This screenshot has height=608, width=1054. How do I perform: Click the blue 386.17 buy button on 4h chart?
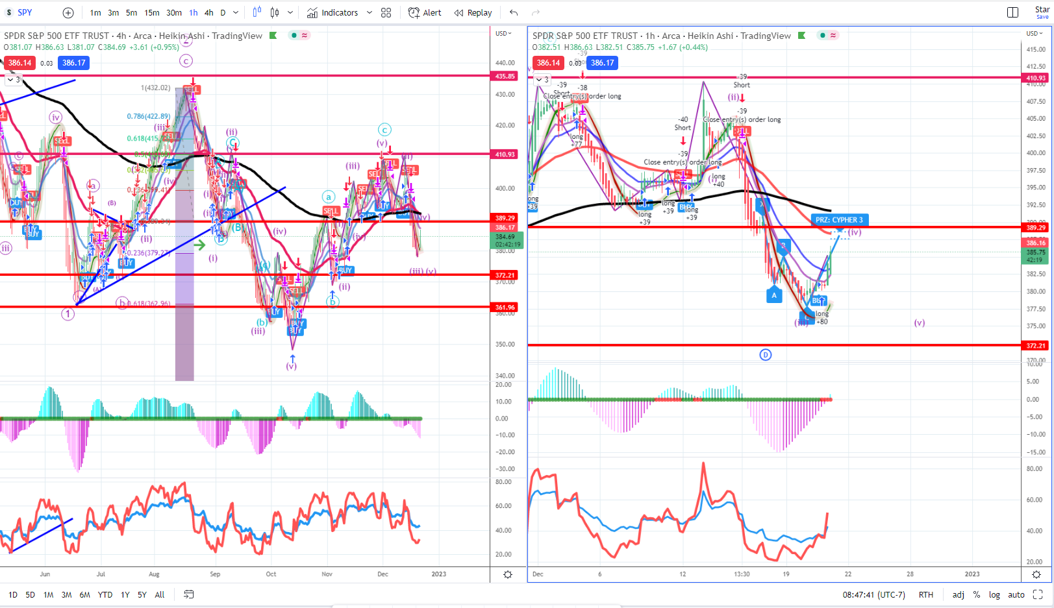coord(73,63)
